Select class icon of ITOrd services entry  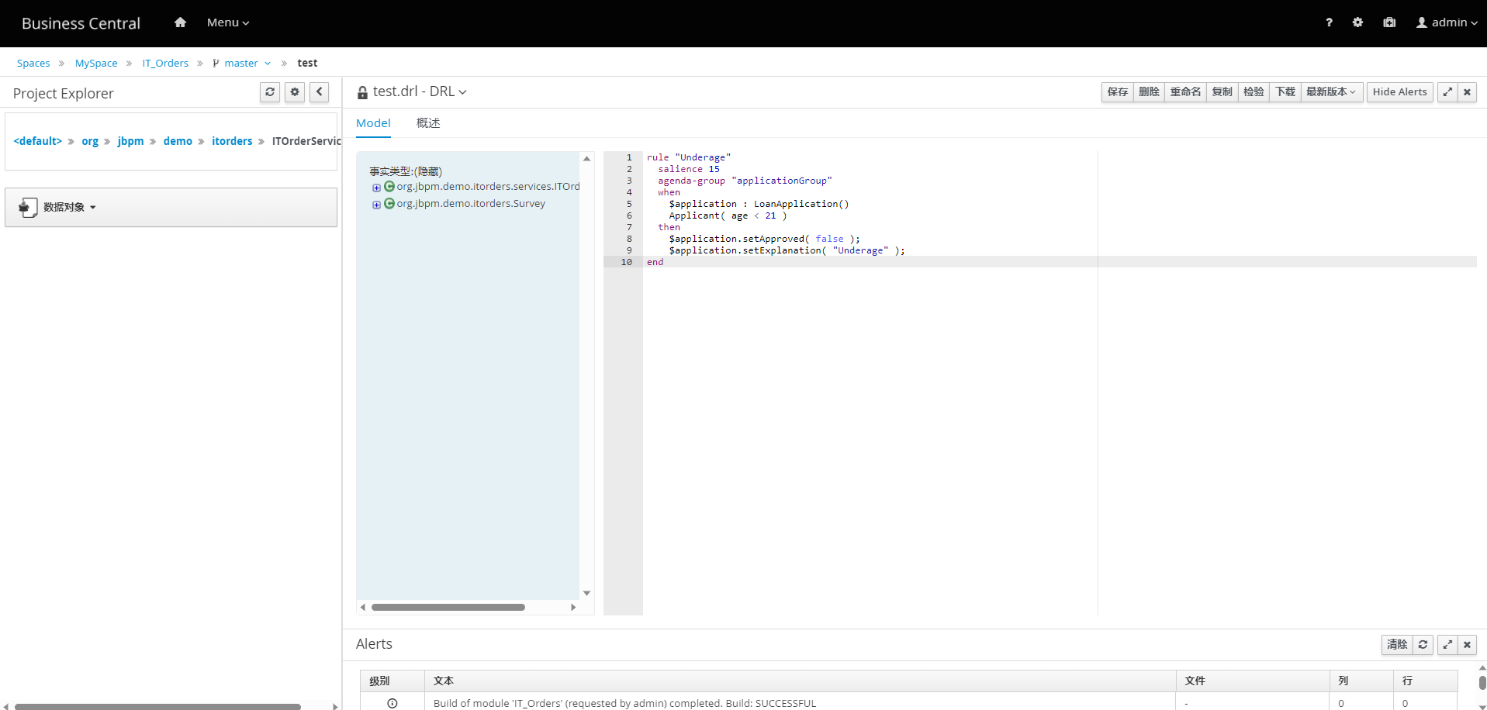click(389, 186)
